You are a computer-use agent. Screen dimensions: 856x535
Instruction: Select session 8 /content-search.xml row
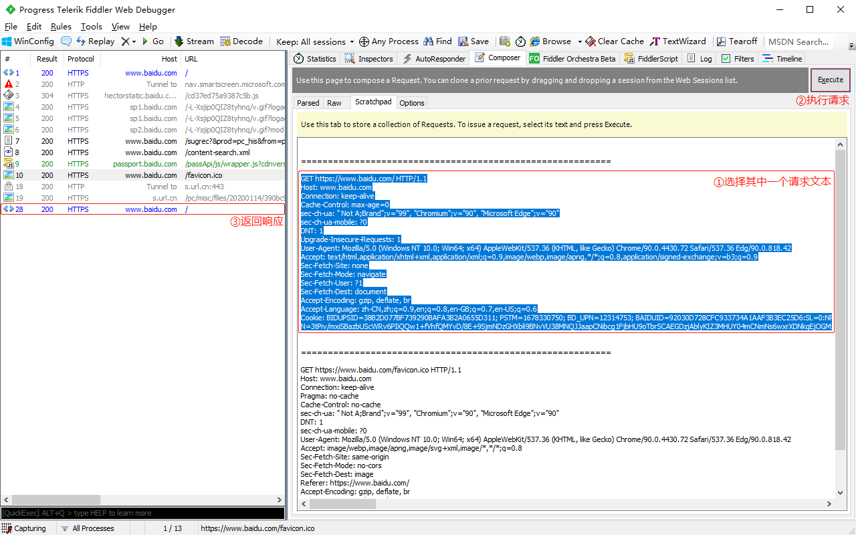(143, 152)
